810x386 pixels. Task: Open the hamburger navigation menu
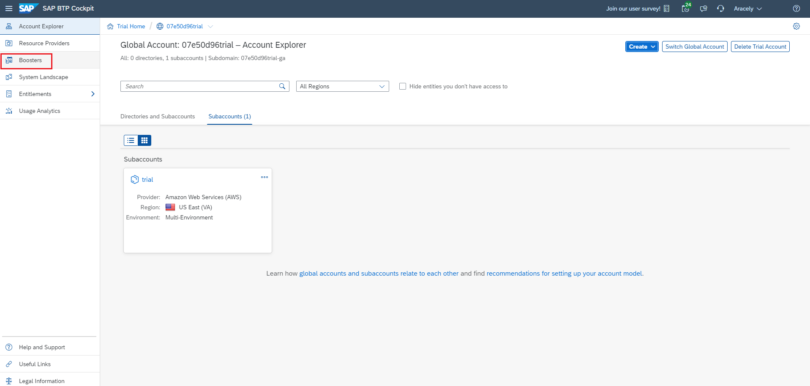tap(8, 8)
